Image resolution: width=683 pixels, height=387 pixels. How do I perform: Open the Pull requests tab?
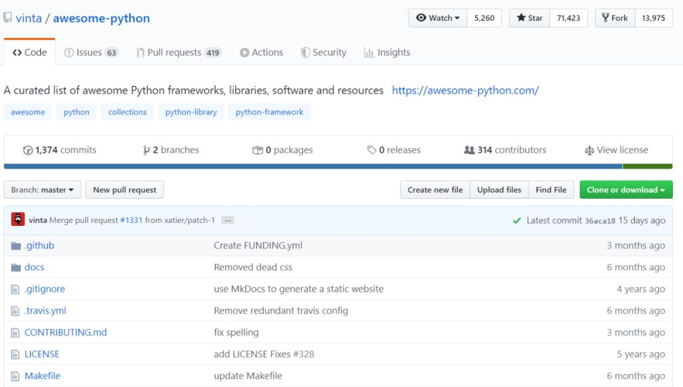pos(178,52)
